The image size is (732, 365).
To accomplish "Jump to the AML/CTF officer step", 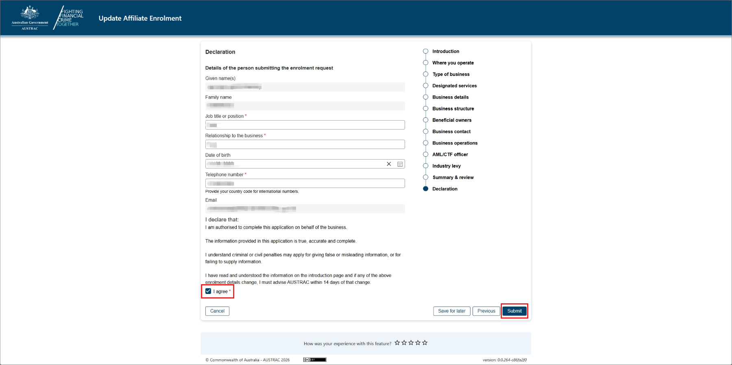I will point(450,155).
